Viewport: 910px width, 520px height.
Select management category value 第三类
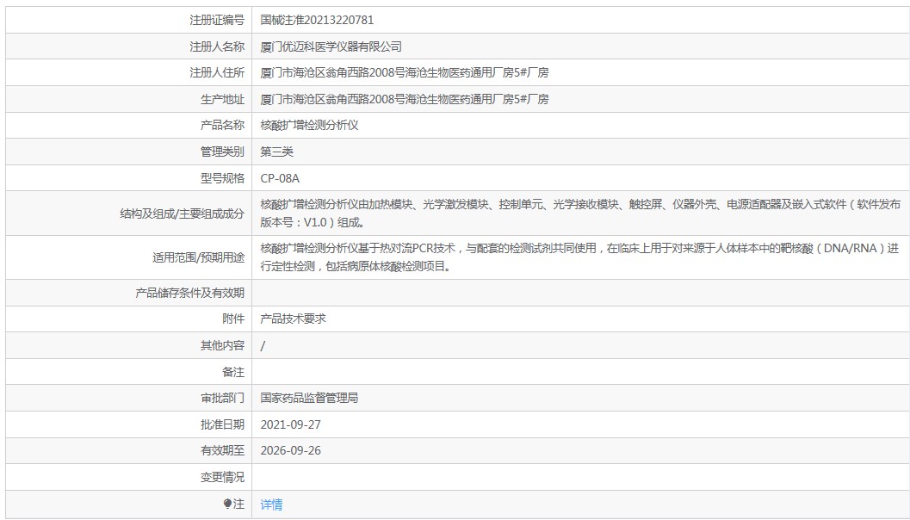tap(277, 152)
